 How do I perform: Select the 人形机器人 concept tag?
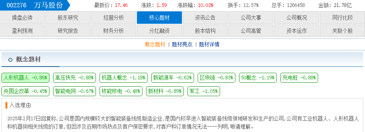(x=25, y=78)
